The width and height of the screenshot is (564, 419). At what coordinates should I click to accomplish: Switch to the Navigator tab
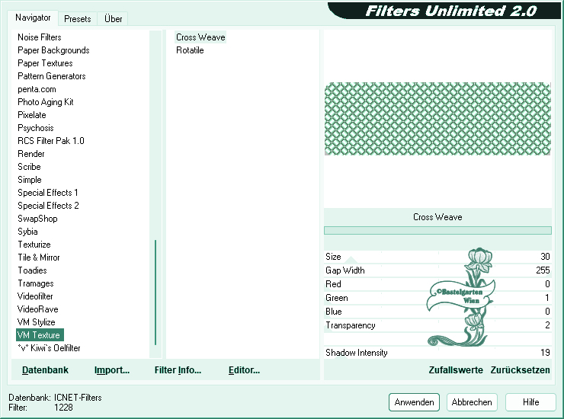[x=33, y=18]
